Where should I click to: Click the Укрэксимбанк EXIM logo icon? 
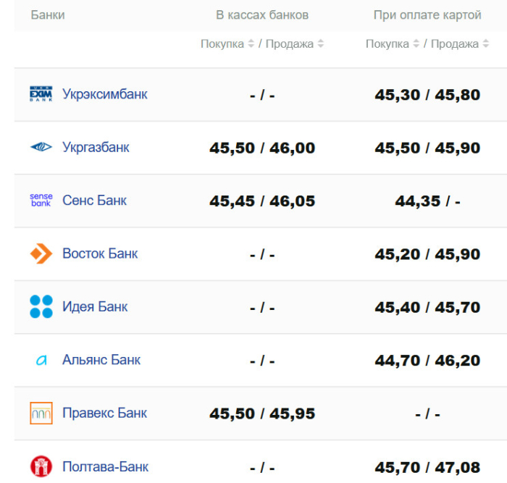(x=41, y=94)
